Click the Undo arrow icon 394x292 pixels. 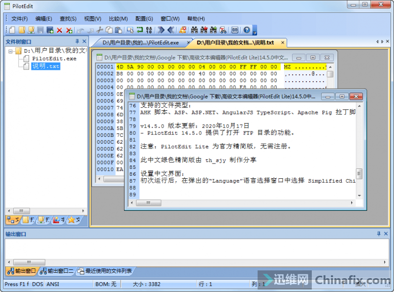(81, 31)
